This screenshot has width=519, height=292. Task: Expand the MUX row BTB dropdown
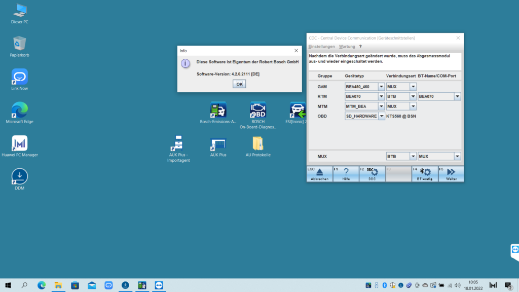pos(413,156)
